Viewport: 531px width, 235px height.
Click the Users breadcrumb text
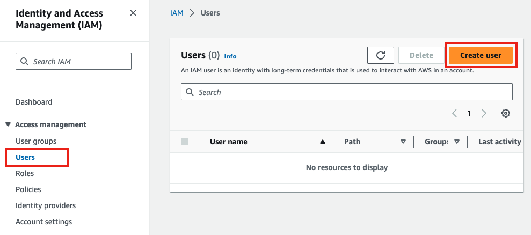(x=210, y=13)
